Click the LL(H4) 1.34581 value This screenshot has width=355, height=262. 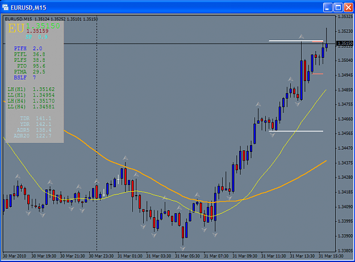(44, 107)
